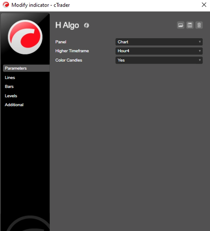The width and height of the screenshot is (210, 231).
Task: Open the Higher Timeframe dropdown showing Hour4
Action: click(159, 51)
